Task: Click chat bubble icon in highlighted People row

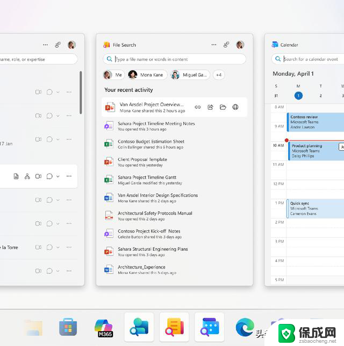Action: point(49,176)
